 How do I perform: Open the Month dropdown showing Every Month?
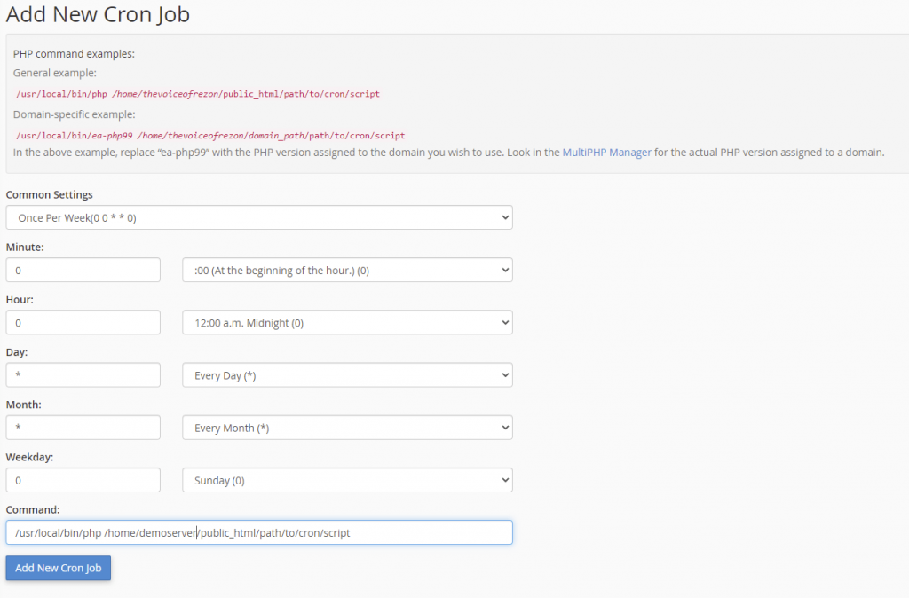point(346,427)
